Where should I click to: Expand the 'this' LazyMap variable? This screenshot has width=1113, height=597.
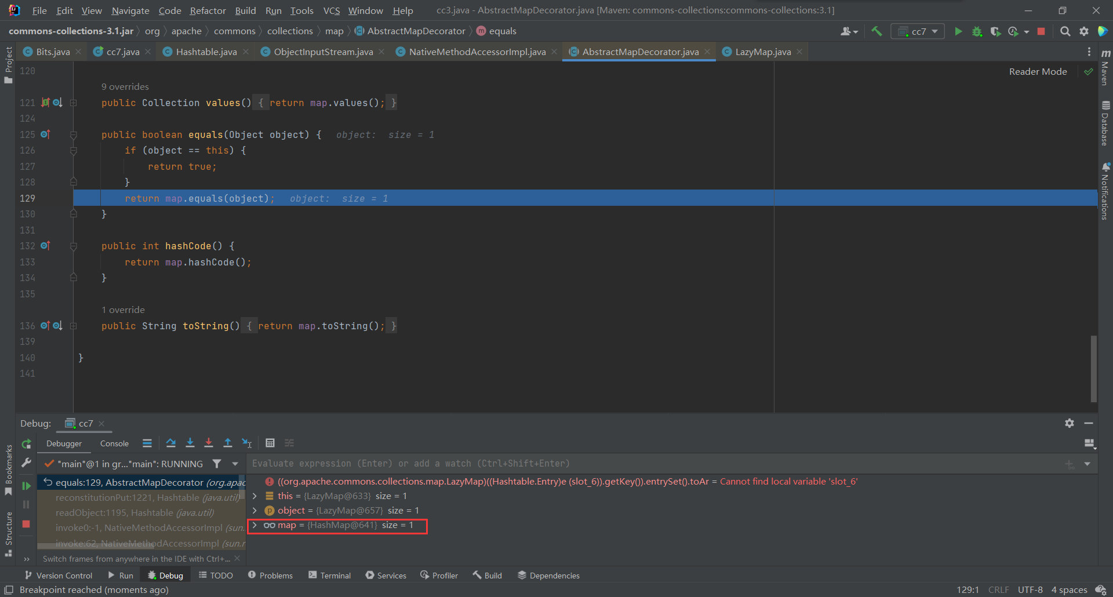[x=254, y=496]
